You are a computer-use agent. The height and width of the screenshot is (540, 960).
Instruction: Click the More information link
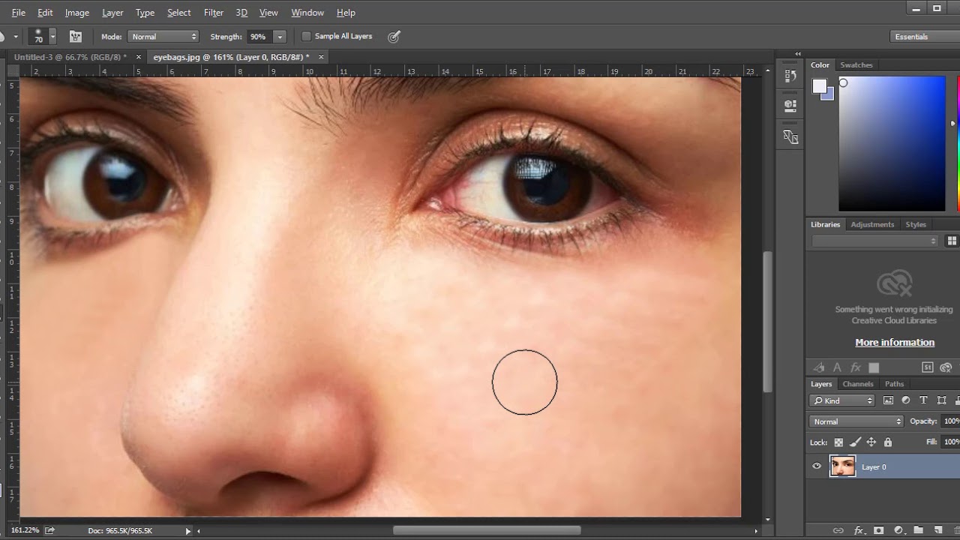pyautogui.click(x=895, y=342)
